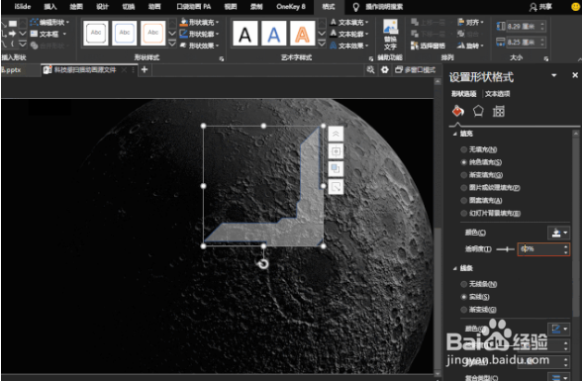Select Gradient Fill (渐变填充) radio button
582x381 pixels.
(463, 175)
